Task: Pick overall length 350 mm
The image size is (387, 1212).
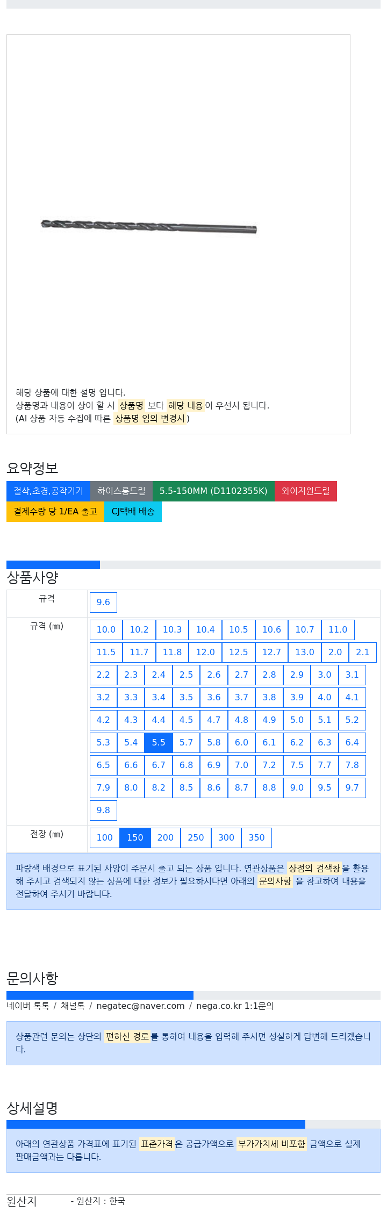Action: (256, 838)
